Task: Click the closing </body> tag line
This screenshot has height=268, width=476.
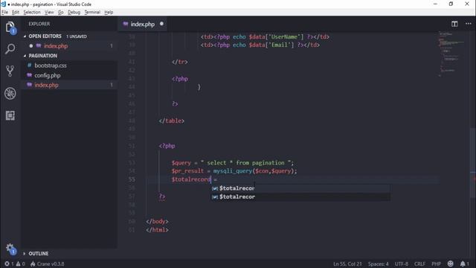Action: pyautogui.click(x=157, y=221)
